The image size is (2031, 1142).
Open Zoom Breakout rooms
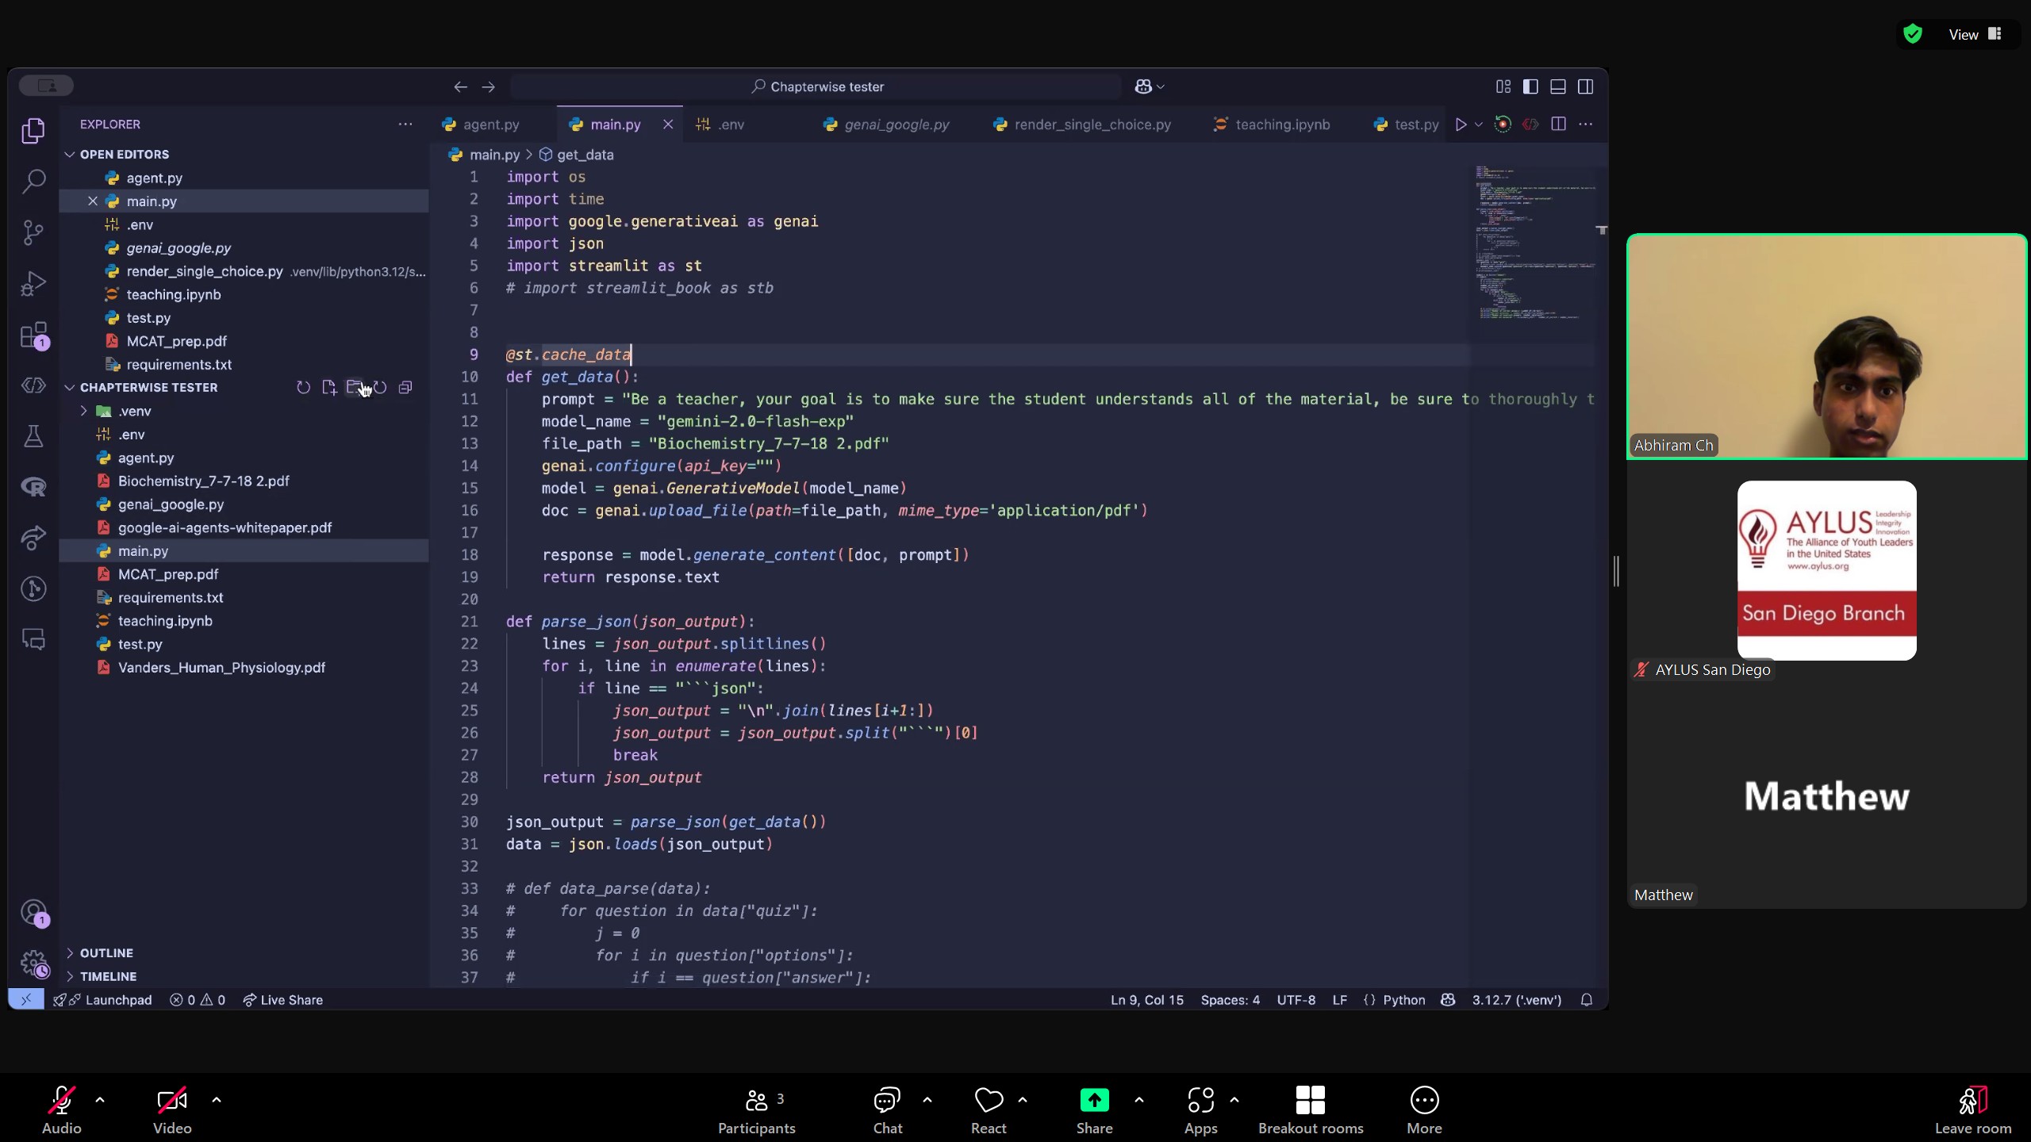1311,1110
